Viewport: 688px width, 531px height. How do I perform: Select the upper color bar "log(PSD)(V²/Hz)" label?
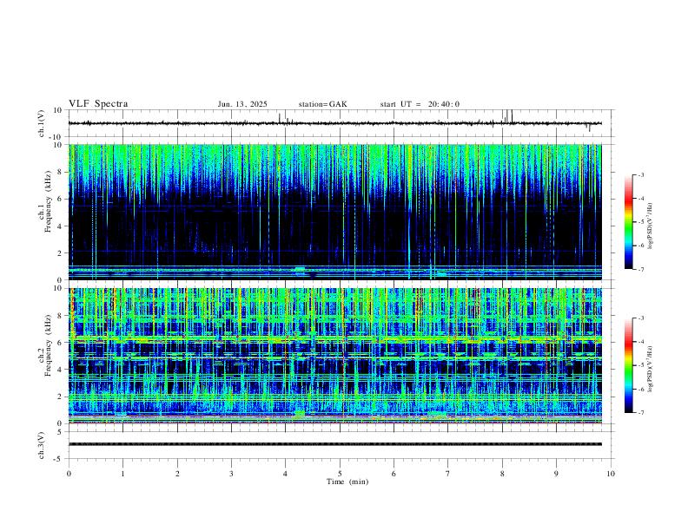651,226
